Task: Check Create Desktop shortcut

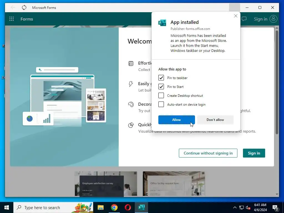Action: pyautogui.click(x=161, y=95)
